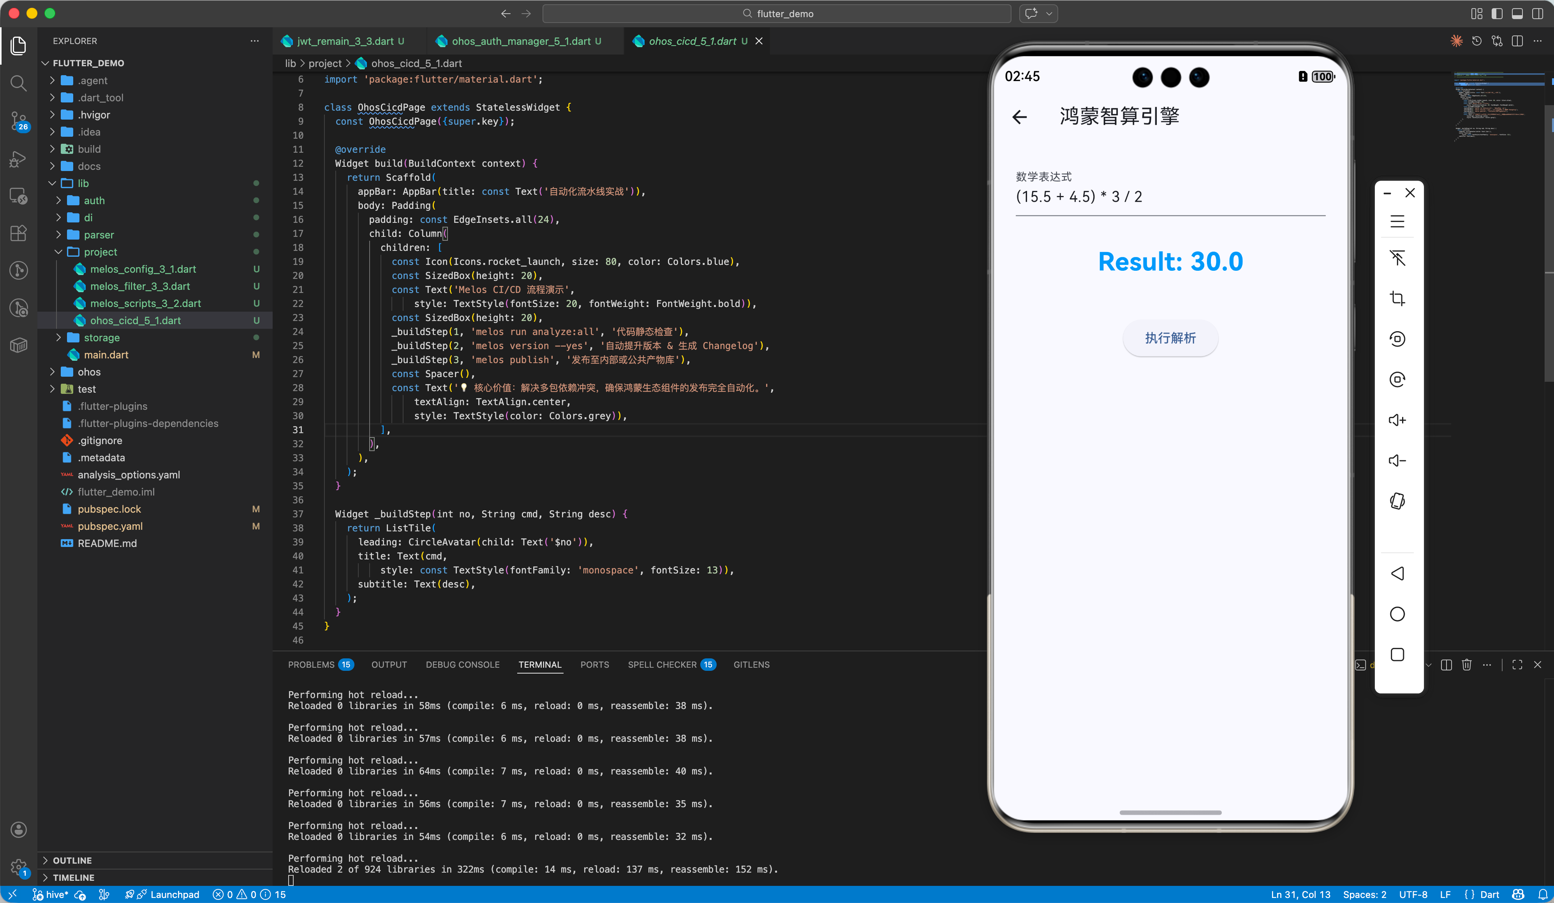Open the Extensions view
1554x903 pixels.
tap(19, 233)
